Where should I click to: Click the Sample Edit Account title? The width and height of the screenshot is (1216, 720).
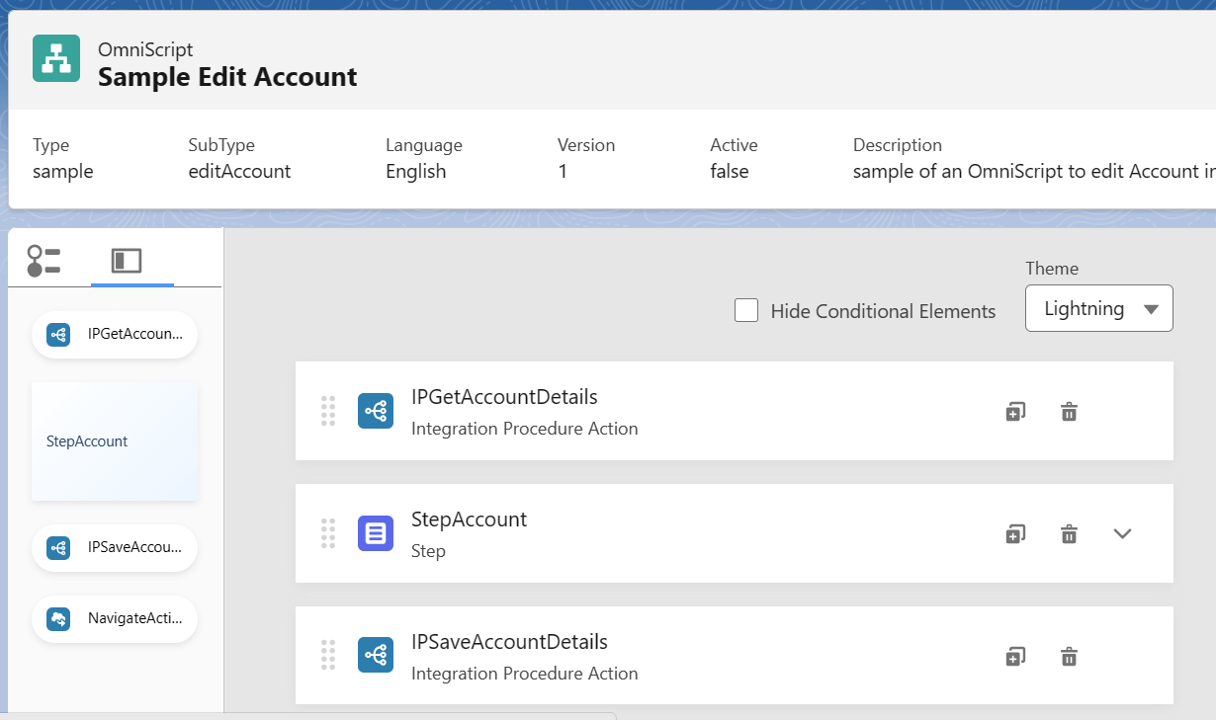click(227, 77)
